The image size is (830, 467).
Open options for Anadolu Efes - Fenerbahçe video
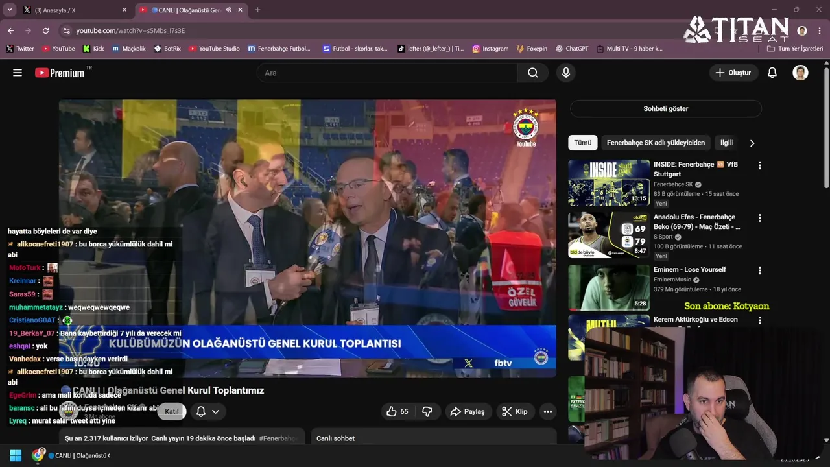coord(759,218)
